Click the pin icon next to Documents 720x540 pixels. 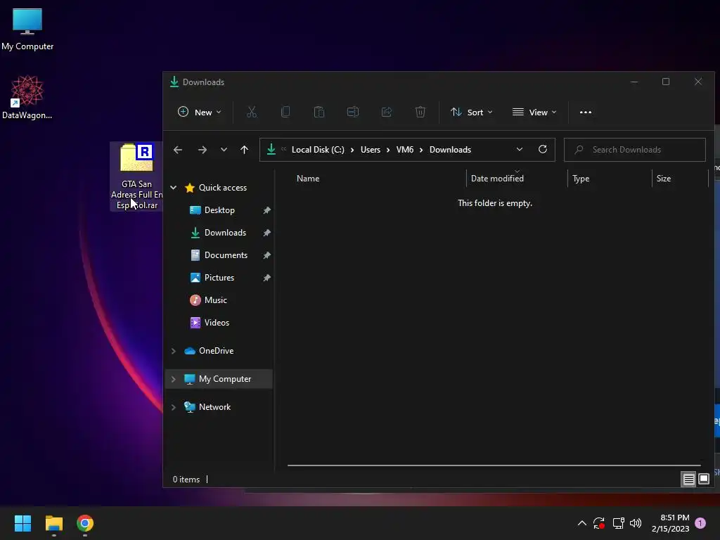tap(266, 255)
